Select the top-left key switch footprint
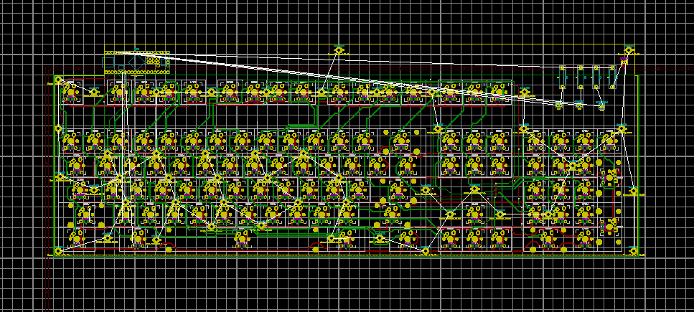Viewport: 694px width, 312px height. click(x=71, y=92)
